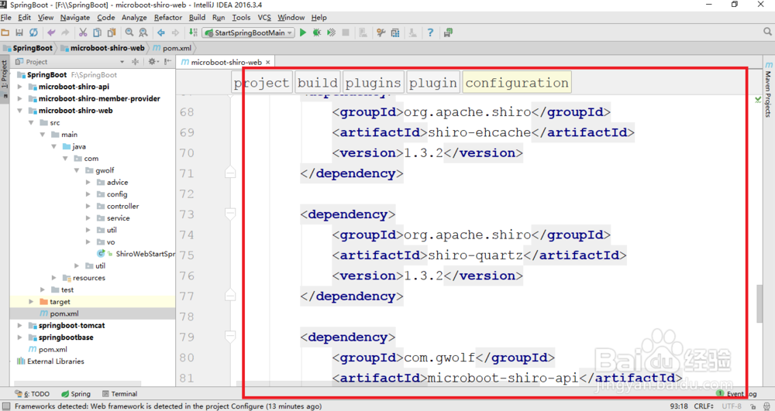Collapse the gwolf package
This screenshot has height=411, width=775.
click(x=77, y=170)
